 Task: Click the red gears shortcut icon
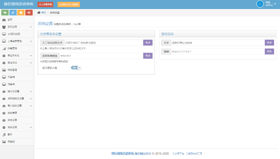tap(29, 12)
